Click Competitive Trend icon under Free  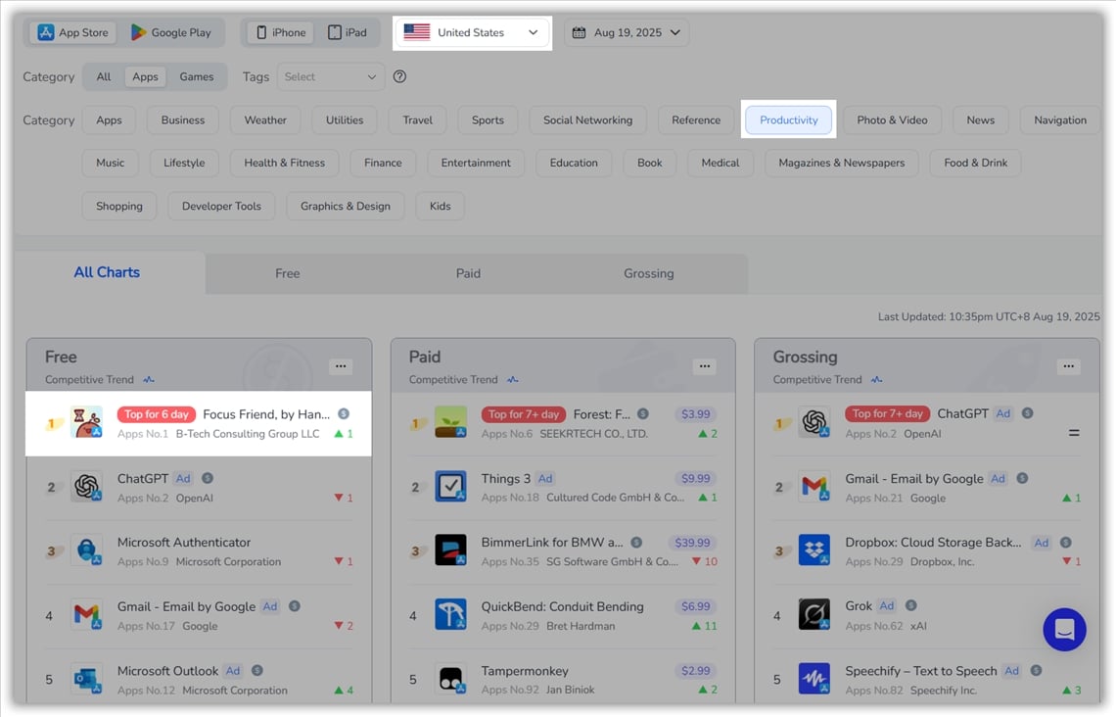[149, 380]
